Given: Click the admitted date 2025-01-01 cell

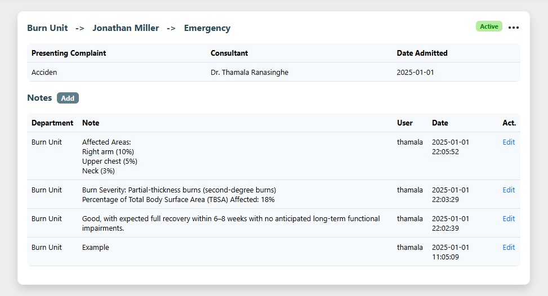Looking at the screenshot, I should click(x=415, y=73).
